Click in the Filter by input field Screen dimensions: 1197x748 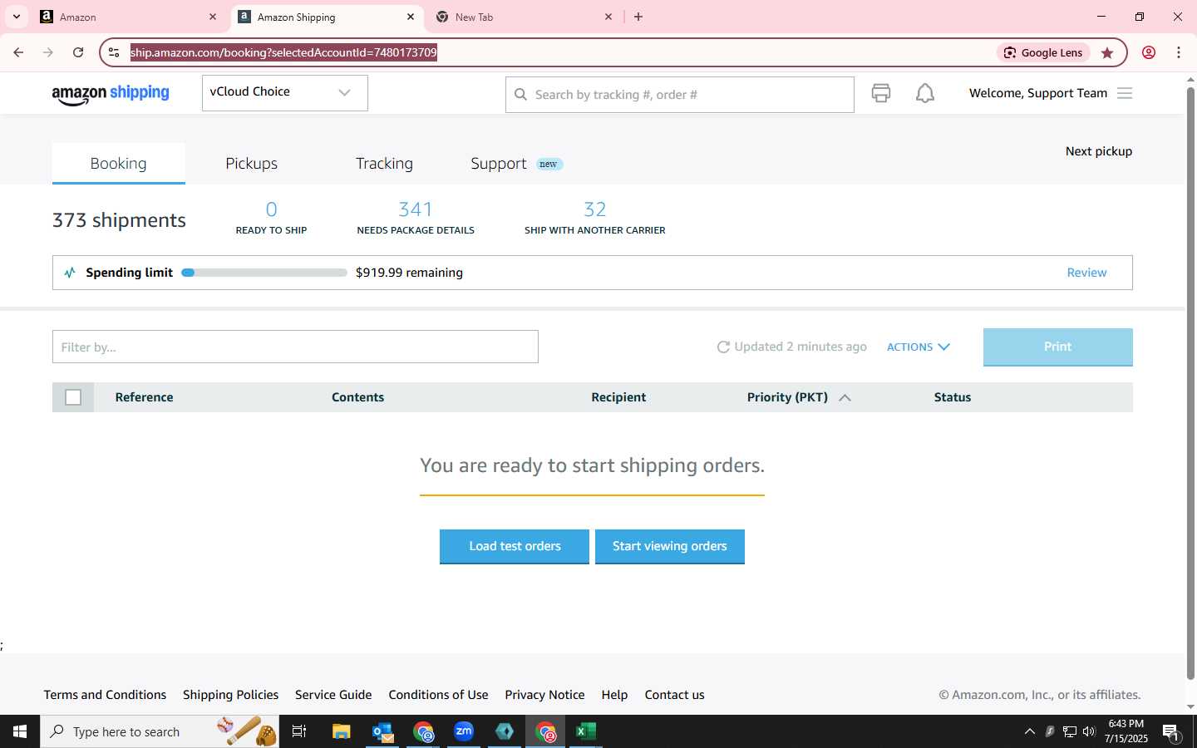point(295,347)
